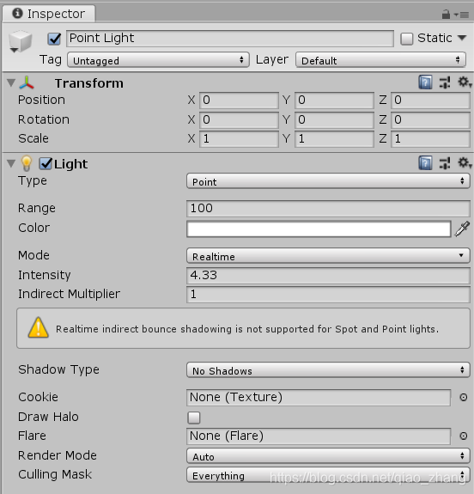Click the Rotation Z field
Image resolution: width=474 pixels, height=494 pixels.
430,119
